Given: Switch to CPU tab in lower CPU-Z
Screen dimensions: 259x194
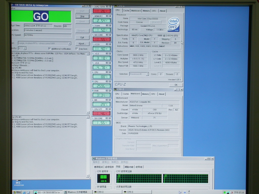Looking at the screenshot, I should [x=117, y=94].
